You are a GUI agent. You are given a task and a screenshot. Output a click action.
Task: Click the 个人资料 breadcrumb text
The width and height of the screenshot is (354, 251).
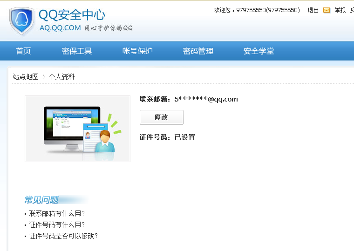pos(61,77)
